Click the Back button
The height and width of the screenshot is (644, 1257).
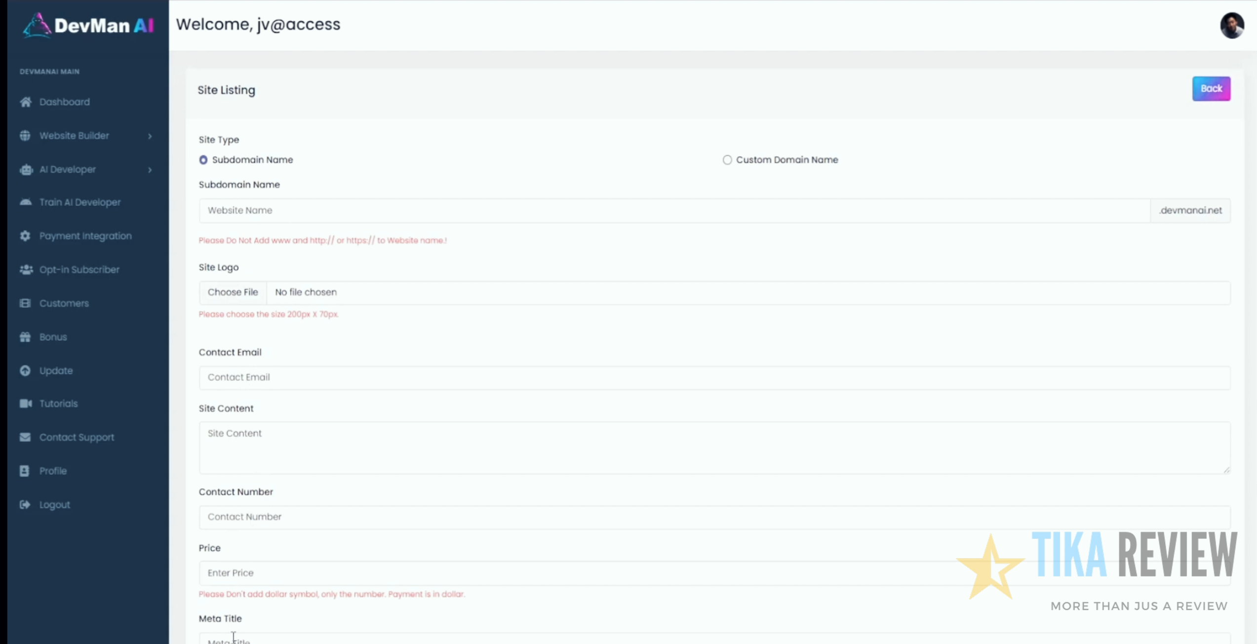pyautogui.click(x=1211, y=89)
